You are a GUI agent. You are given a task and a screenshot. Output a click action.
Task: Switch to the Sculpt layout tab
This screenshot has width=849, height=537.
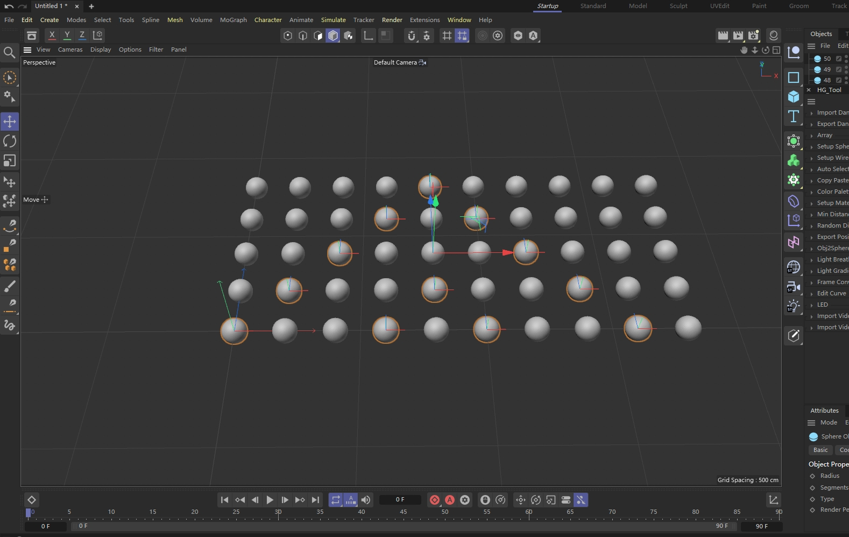[x=678, y=6]
